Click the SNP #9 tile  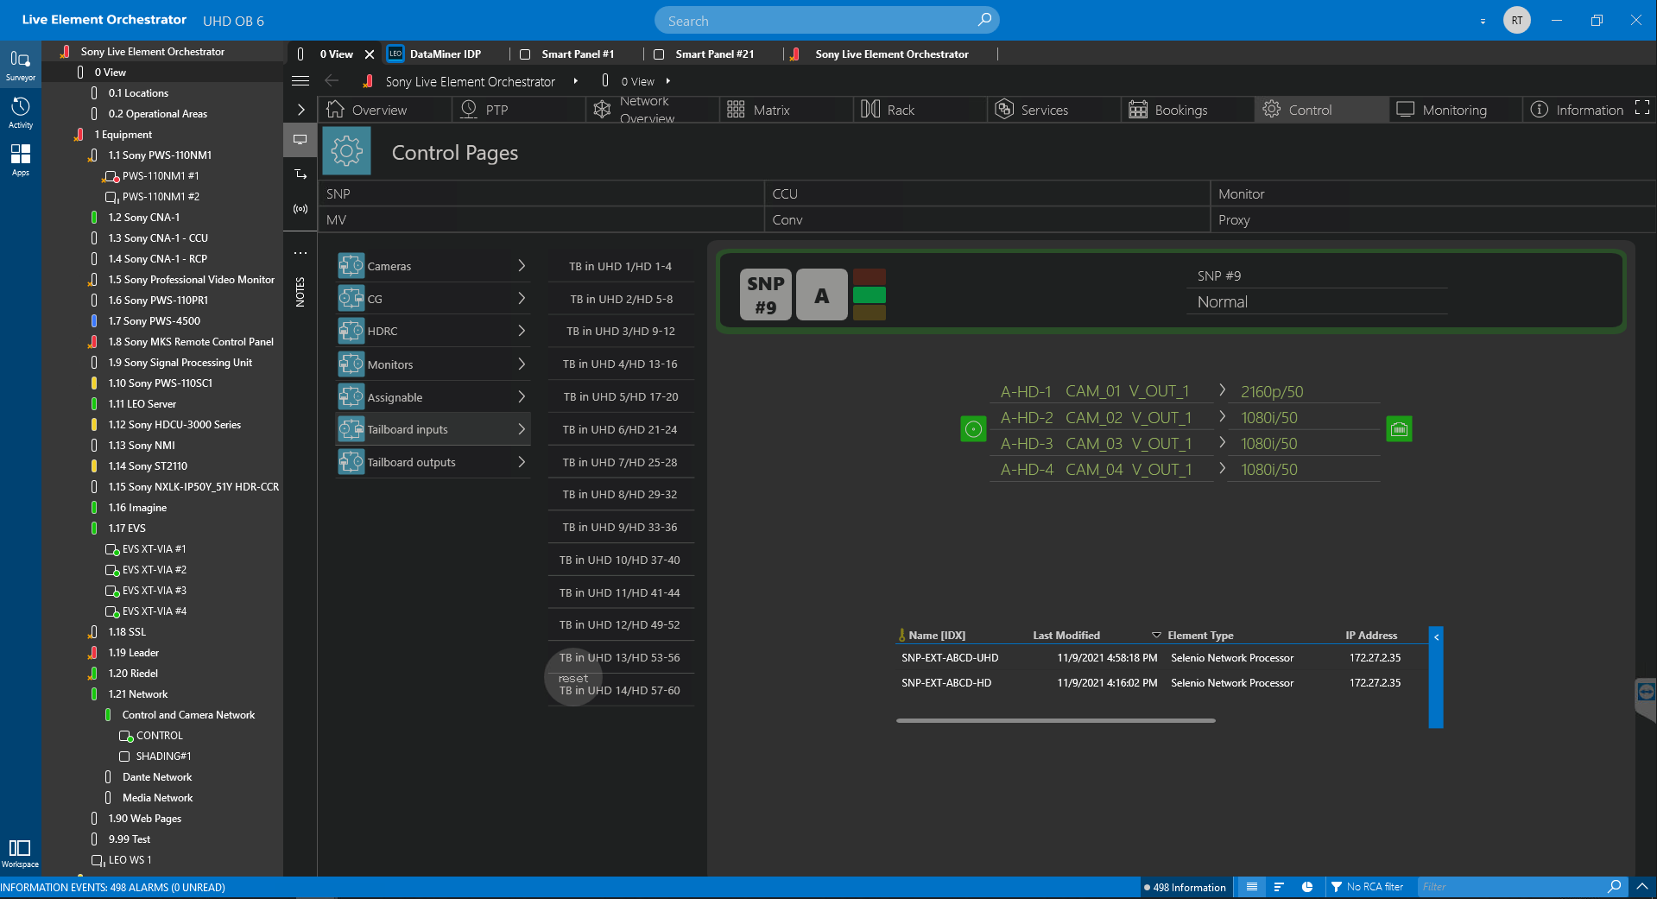(765, 294)
